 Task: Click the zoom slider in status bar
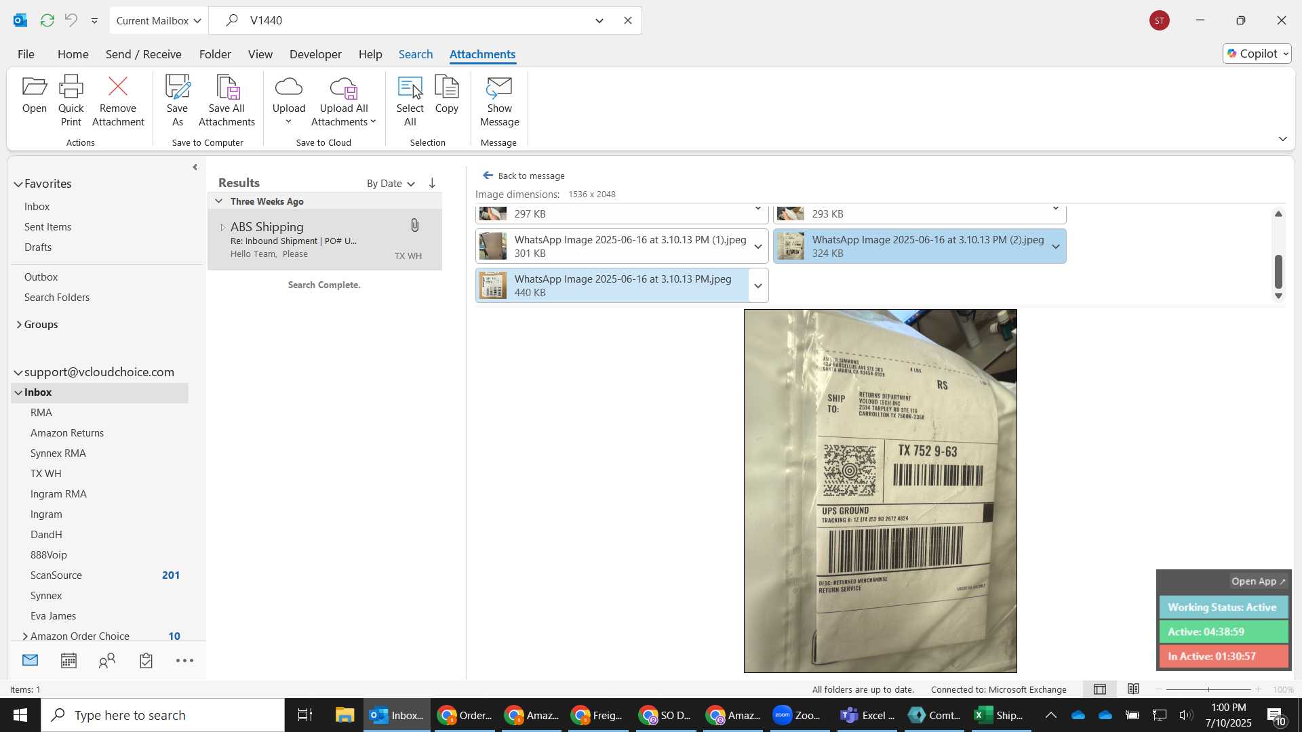pyautogui.click(x=1208, y=689)
